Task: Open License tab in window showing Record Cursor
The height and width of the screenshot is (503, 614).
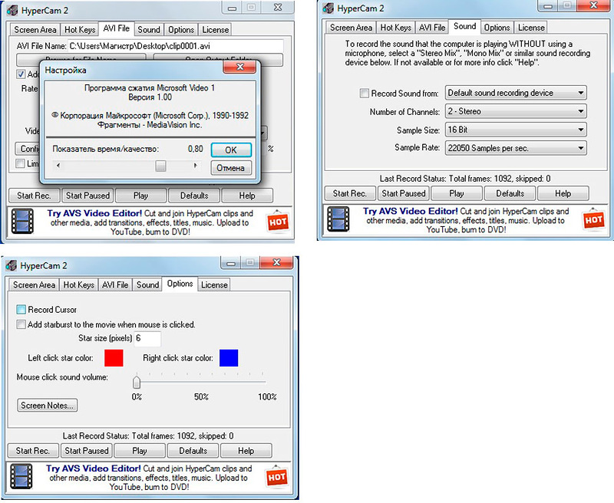Action: (214, 284)
